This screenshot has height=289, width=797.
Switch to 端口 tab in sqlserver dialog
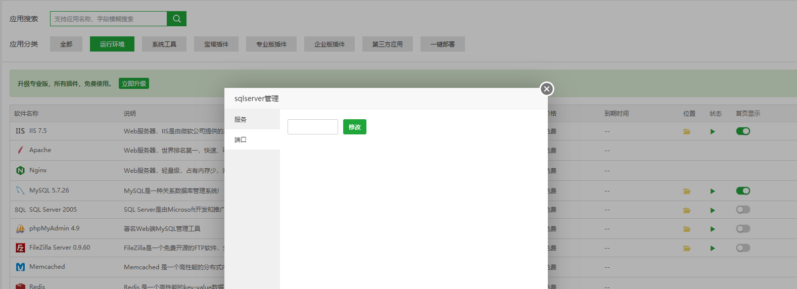coord(252,139)
